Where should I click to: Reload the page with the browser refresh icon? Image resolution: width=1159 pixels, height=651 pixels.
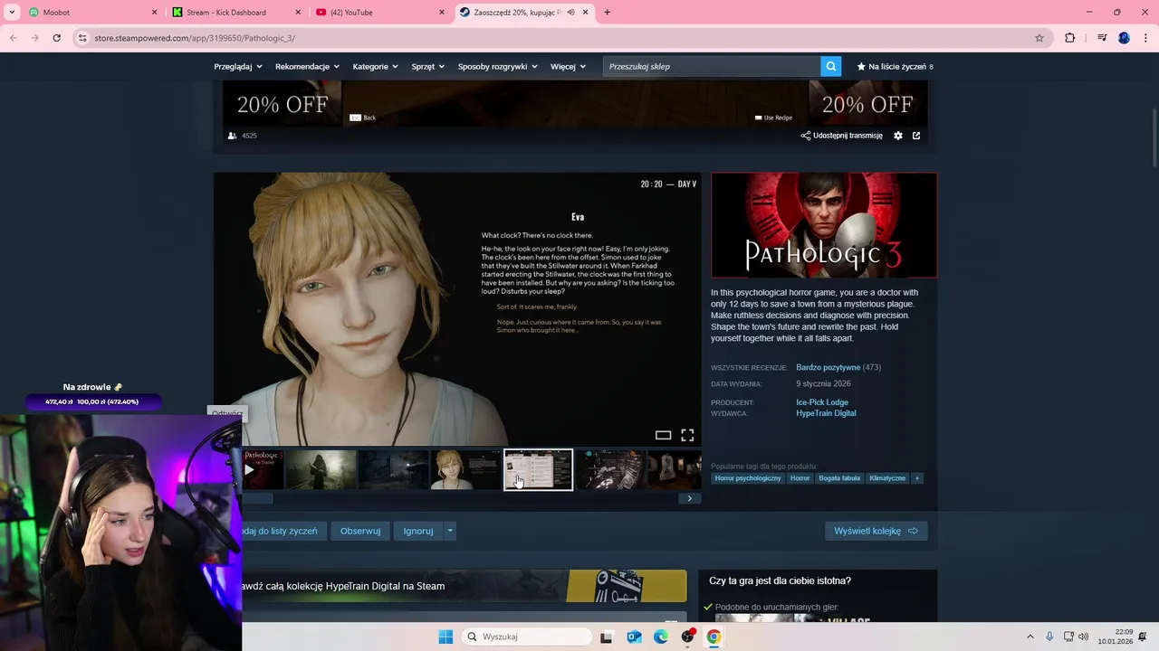(x=56, y=38)
